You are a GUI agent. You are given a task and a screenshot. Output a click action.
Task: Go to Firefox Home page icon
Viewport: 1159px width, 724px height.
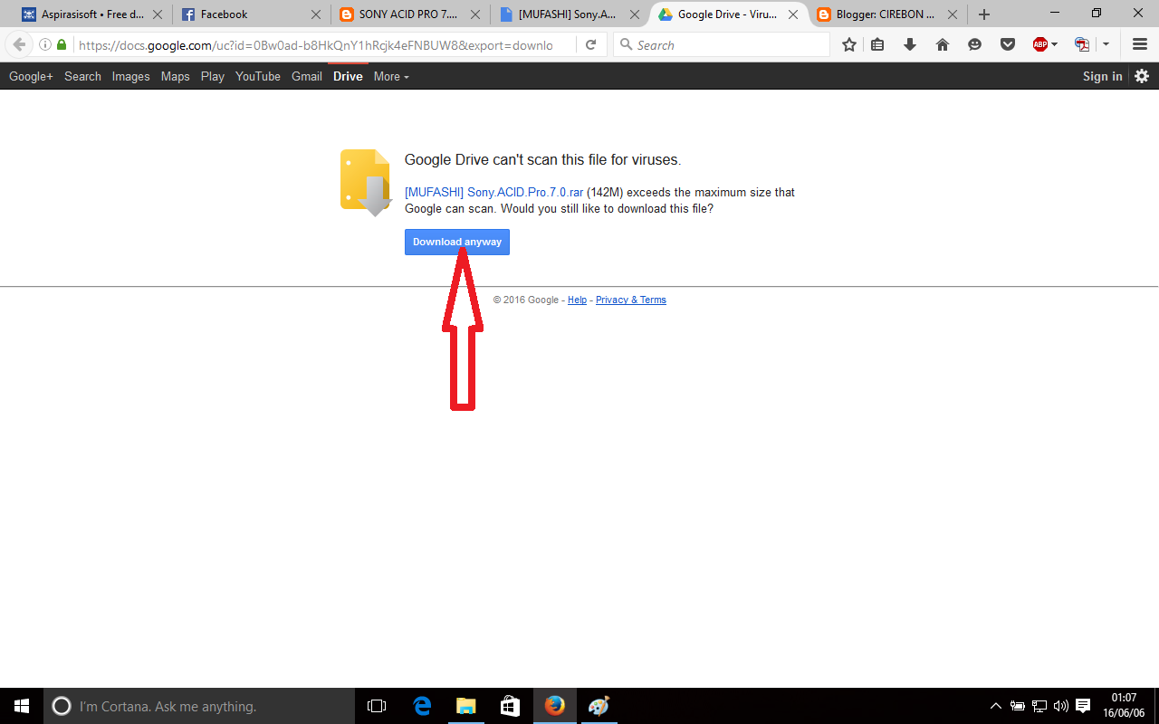943,44
